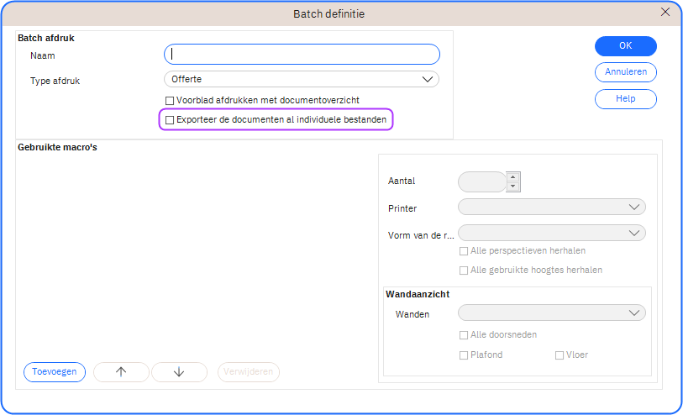This screenshot has width=683, height=415.
Task: Check Alle gebruikte hoogtes herhalen
Action: click(464, 271)
